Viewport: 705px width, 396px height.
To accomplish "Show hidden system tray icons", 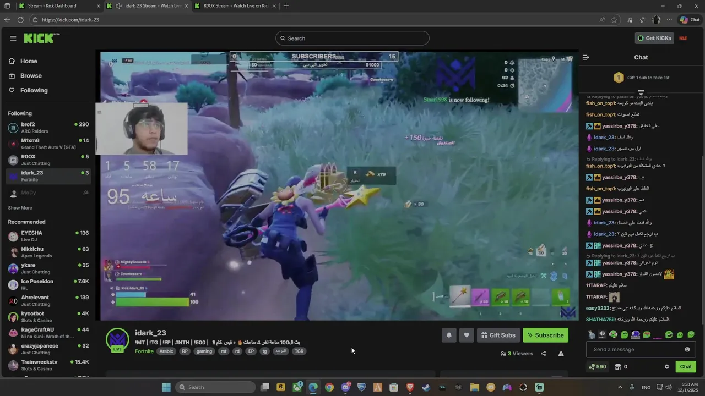I will 620,387.
